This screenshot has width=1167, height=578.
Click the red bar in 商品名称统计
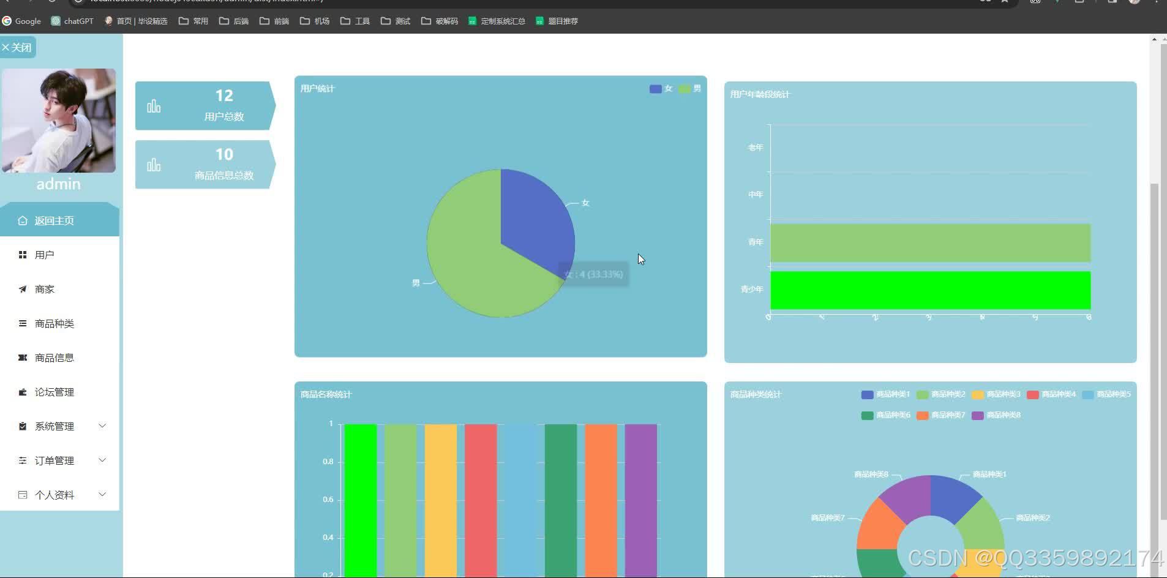pyautogui.click(x=481, y=500)
